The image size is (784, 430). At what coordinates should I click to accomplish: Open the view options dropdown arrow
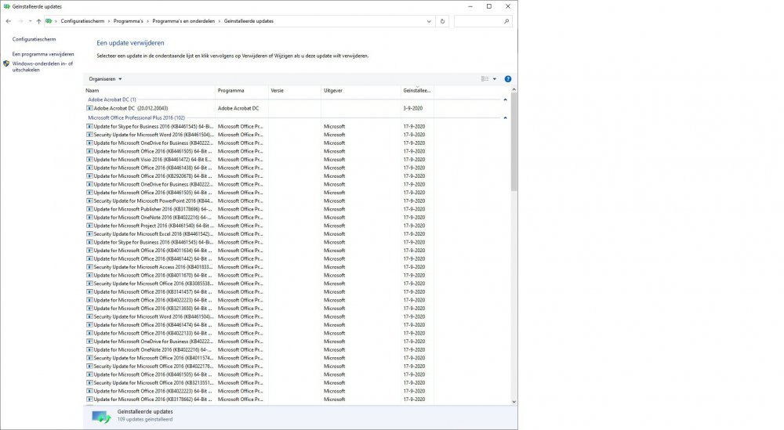(x=495, y=79)
